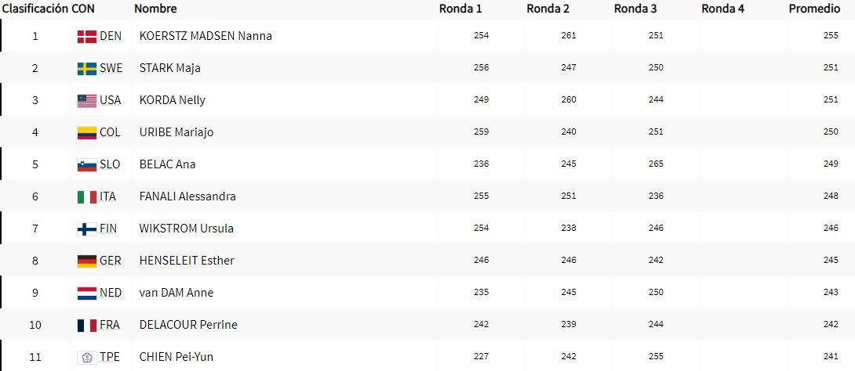Click the Denmark flag icon
Viewport: 855px width, 371px height.
click(86, 36)
